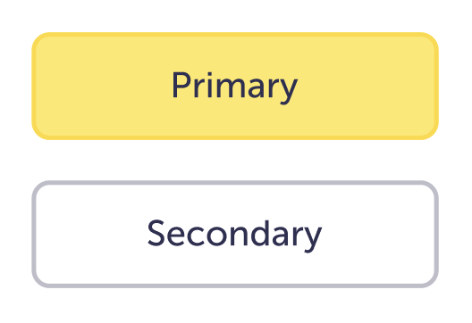Viewport: 472px width, 323px height.
Task: Activate the filled yellow Primary button
Action: pyautogui.click(x=235, y=86)
